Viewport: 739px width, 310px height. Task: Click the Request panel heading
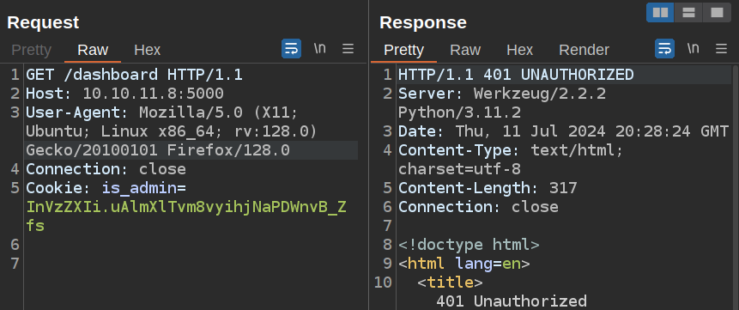tap(44, 22)
